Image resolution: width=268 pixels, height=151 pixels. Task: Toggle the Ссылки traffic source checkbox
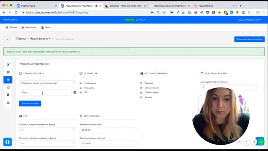pyautogui.click(x=141, y=97)
